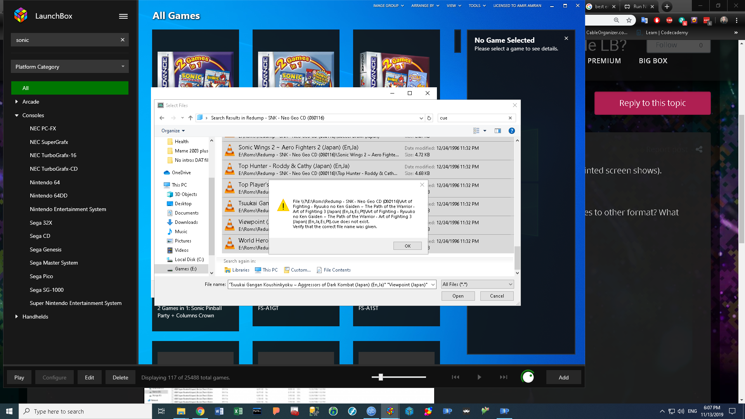Adjust the LaunchBox image size slider
745x419 pixels.
(x=381, y=377)
